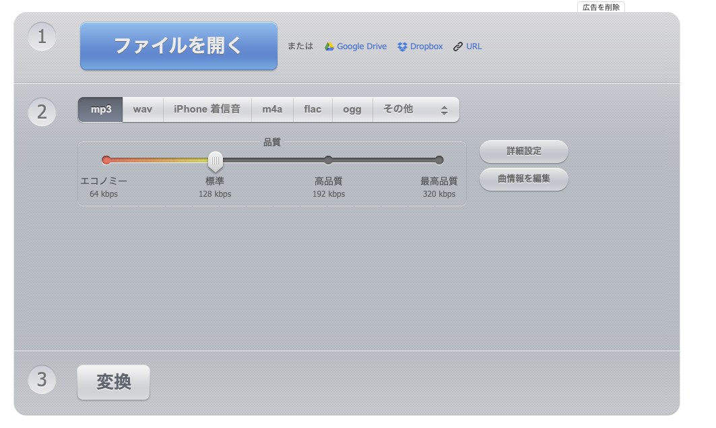The width and height of the screenshot is (716, 428).
Task: Select the wav format tab
Action: pyautogui.click(x=143, y=110)
